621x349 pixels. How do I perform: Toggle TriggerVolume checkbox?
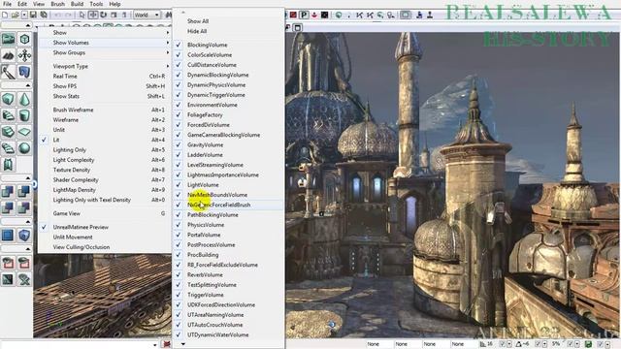178,295
